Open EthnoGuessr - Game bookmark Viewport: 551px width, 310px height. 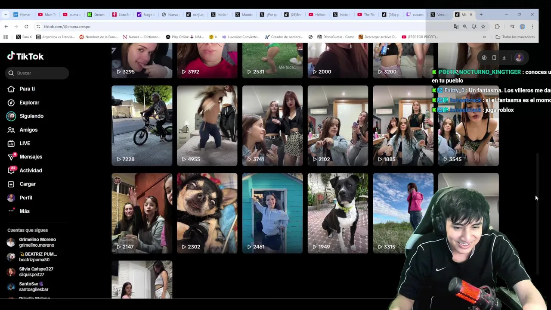pyautogui.click(x=335, y=37)
